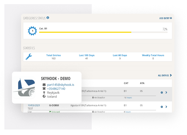Click the info icon beside Categories Status

point(48,18)
